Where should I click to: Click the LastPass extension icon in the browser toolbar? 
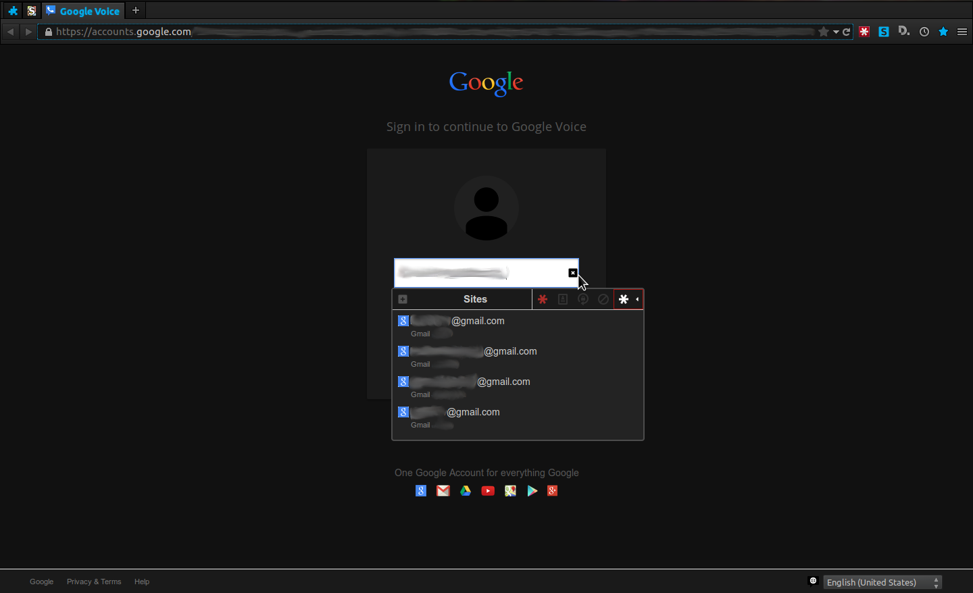point(864,32)
